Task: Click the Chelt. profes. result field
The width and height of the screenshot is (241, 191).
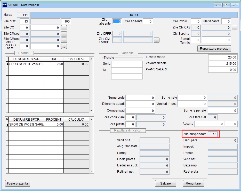Action: coord(155,159)
